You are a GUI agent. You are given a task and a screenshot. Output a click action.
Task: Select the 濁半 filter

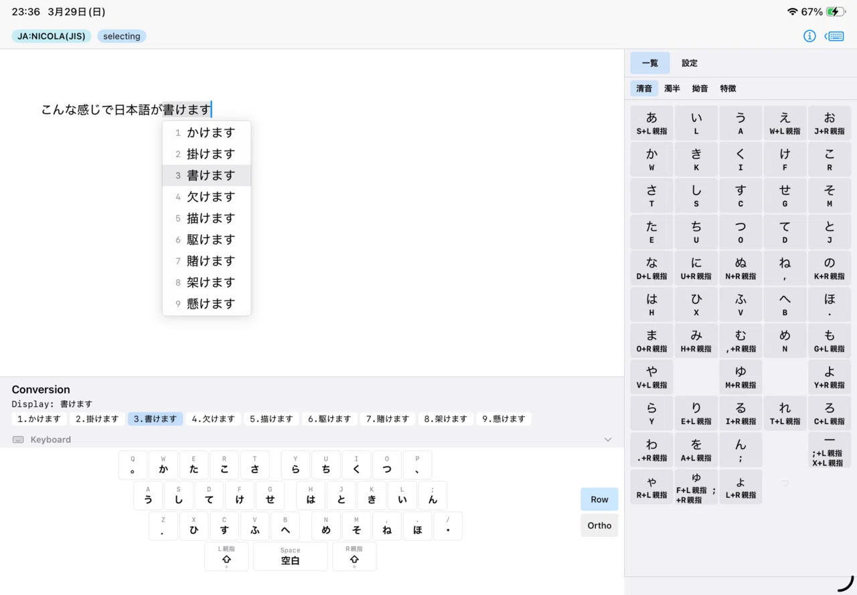(x=672, y=88)
